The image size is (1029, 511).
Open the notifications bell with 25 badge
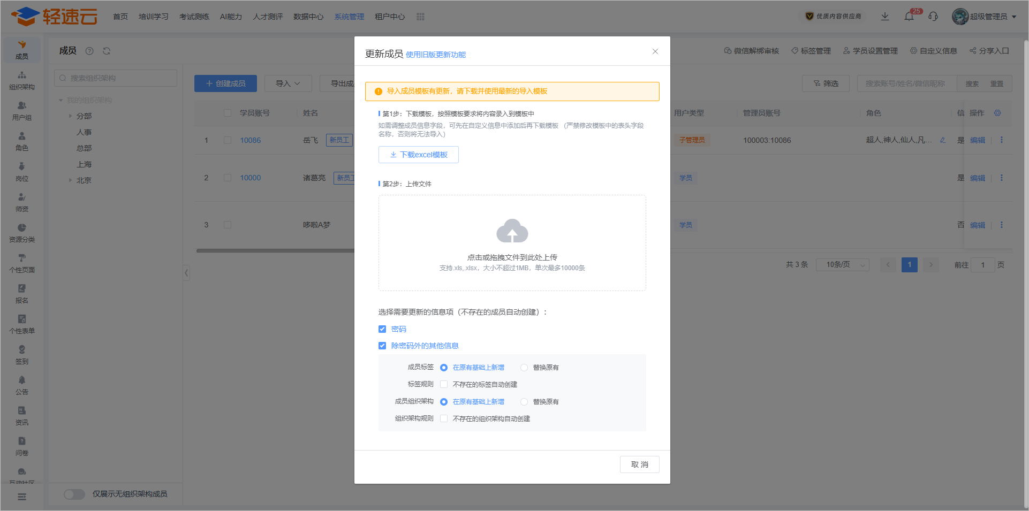[909, 17]
